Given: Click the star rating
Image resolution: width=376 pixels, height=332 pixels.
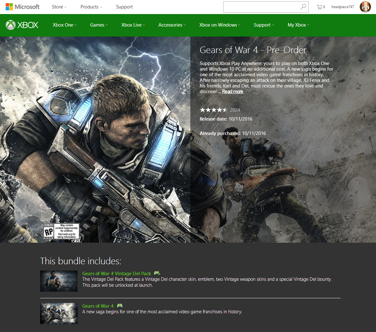Looking at the screenshot, I should (214, 110).
